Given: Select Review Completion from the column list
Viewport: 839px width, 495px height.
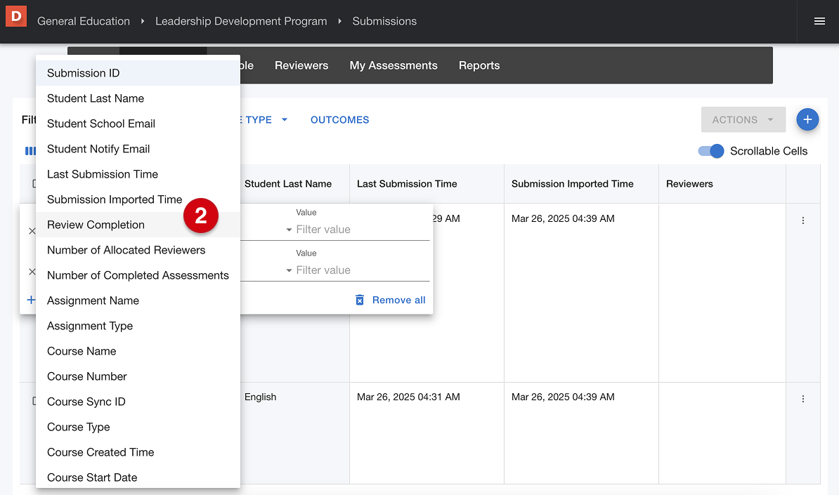Looking at the screenshot, I should pyautogui.click(x=96, y=225).
